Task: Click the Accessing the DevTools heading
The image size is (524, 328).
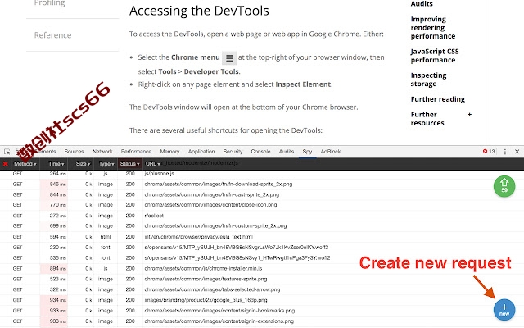Action: tap(199, 11)
